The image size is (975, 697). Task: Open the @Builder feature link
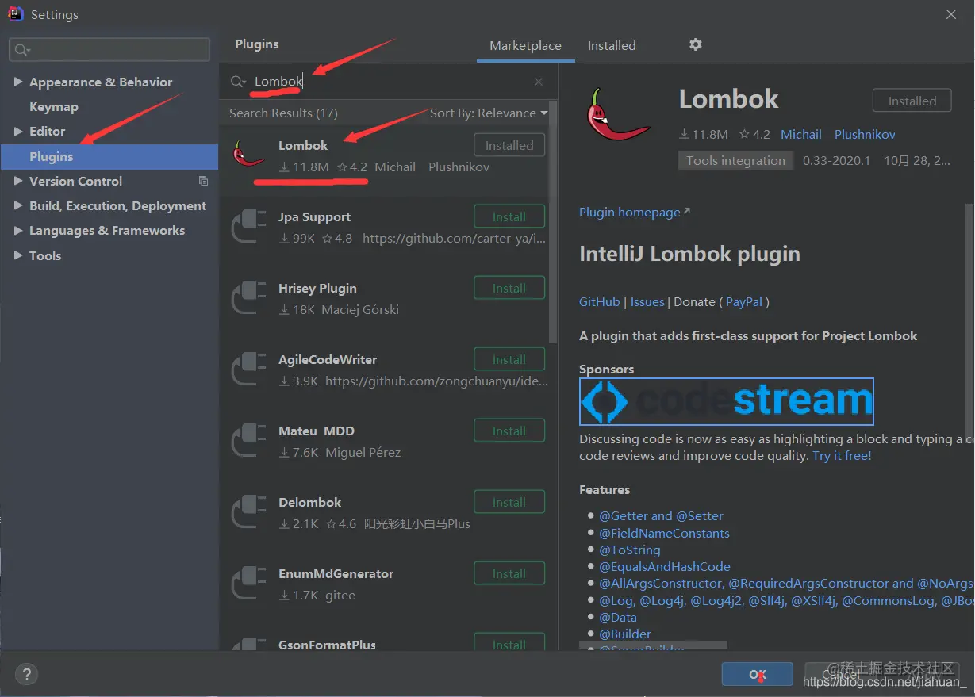coord(624,634)
